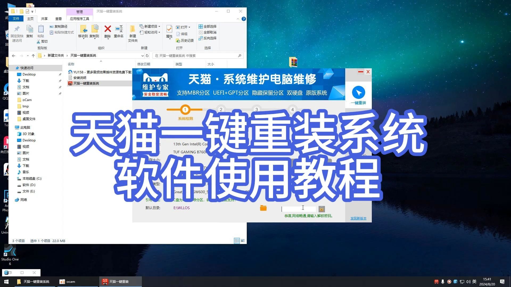Click Cut scissors icon
The width and height of the screenshot is (511, 287).
point(38,41)
